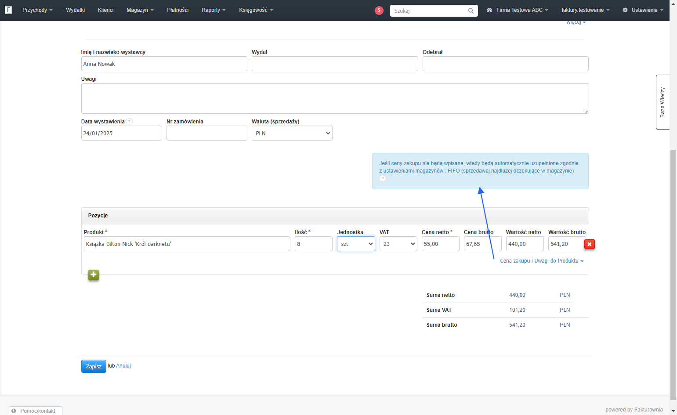Expand the Raporty menu
Screen dimensions: 677x415
[x=214, y=10]
